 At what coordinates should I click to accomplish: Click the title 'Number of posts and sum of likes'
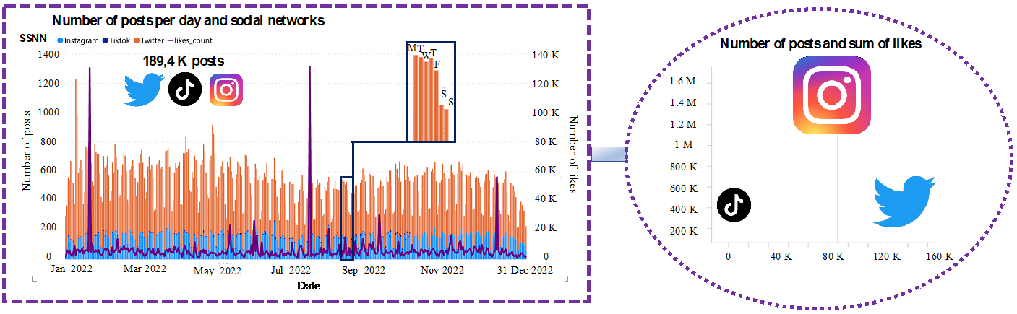coord(821,44)
